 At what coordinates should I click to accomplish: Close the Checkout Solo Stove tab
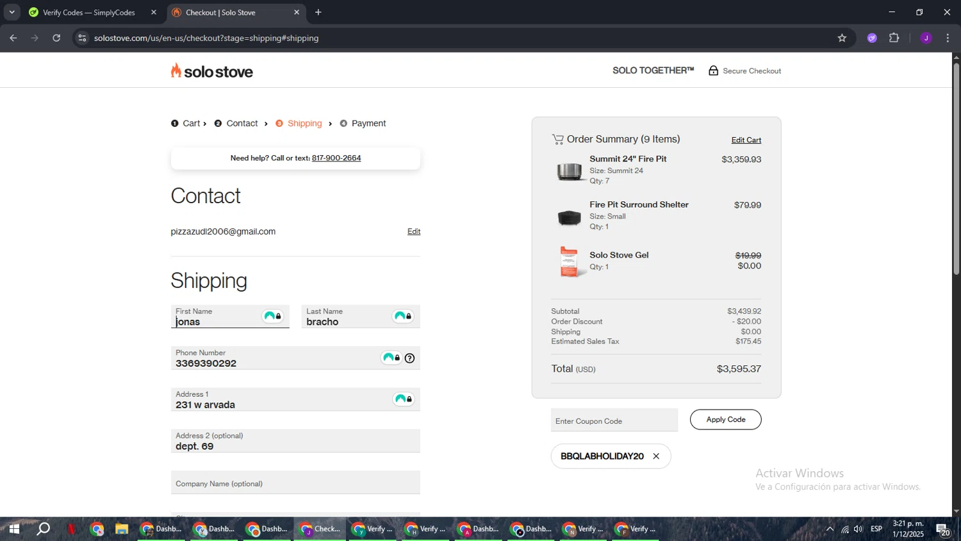coord(297,12)
